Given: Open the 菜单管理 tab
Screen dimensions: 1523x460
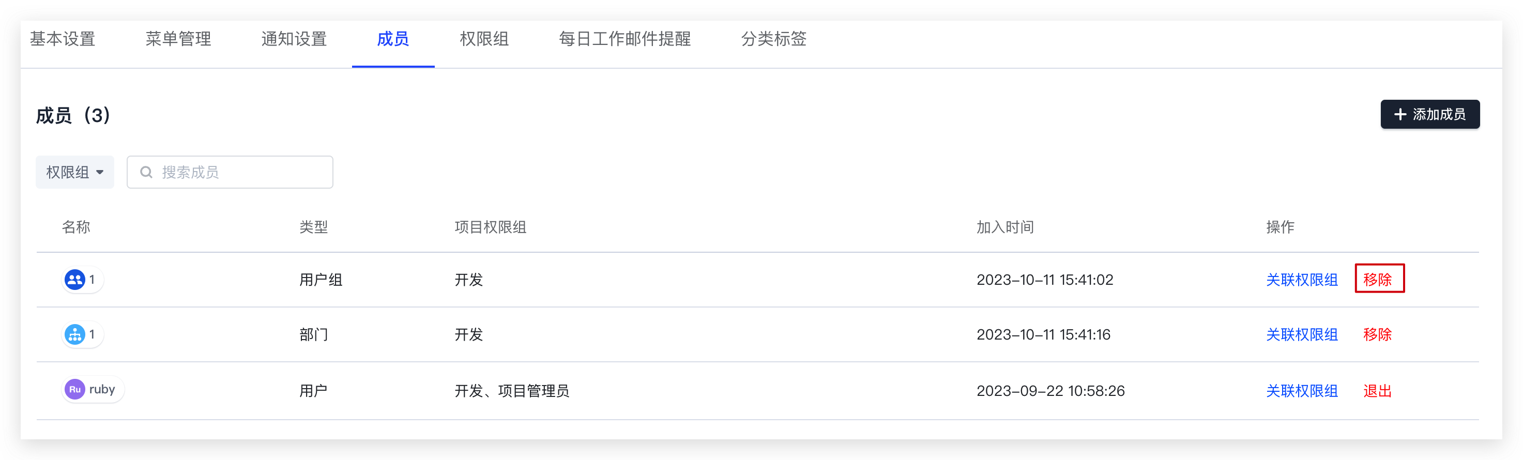Looking at the screenshot, I should pos(178,39).
